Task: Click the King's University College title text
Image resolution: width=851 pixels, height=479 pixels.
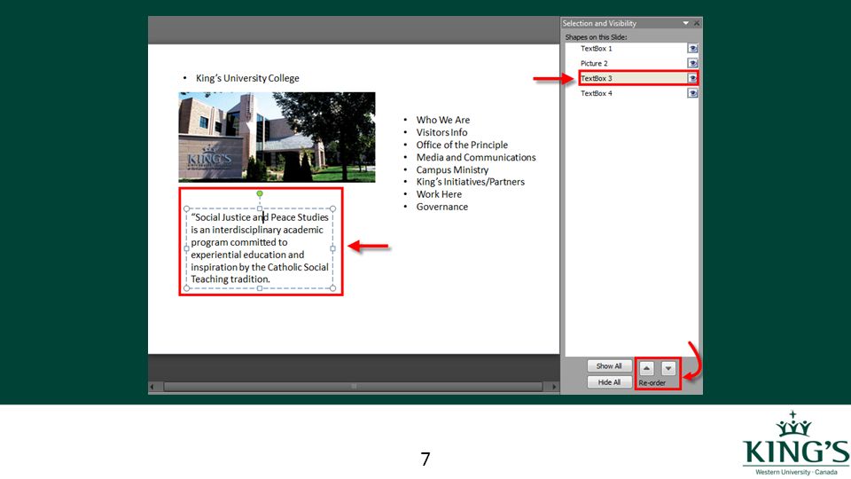Action: [x=247, y=78]
